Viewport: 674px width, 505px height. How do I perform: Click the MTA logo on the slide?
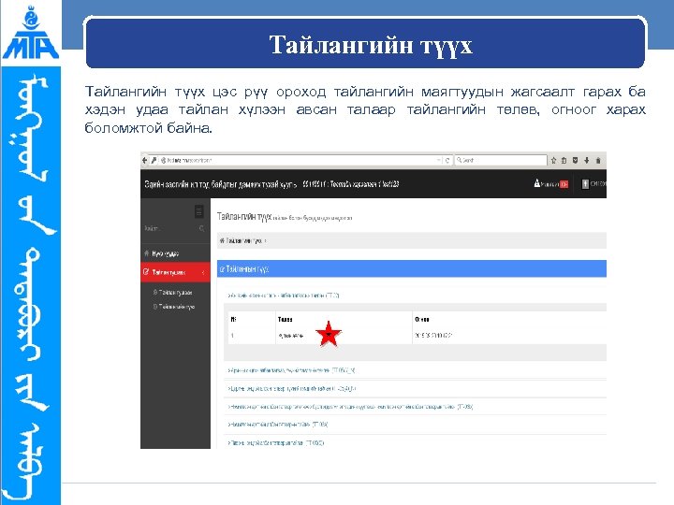(x=30, y=32)
